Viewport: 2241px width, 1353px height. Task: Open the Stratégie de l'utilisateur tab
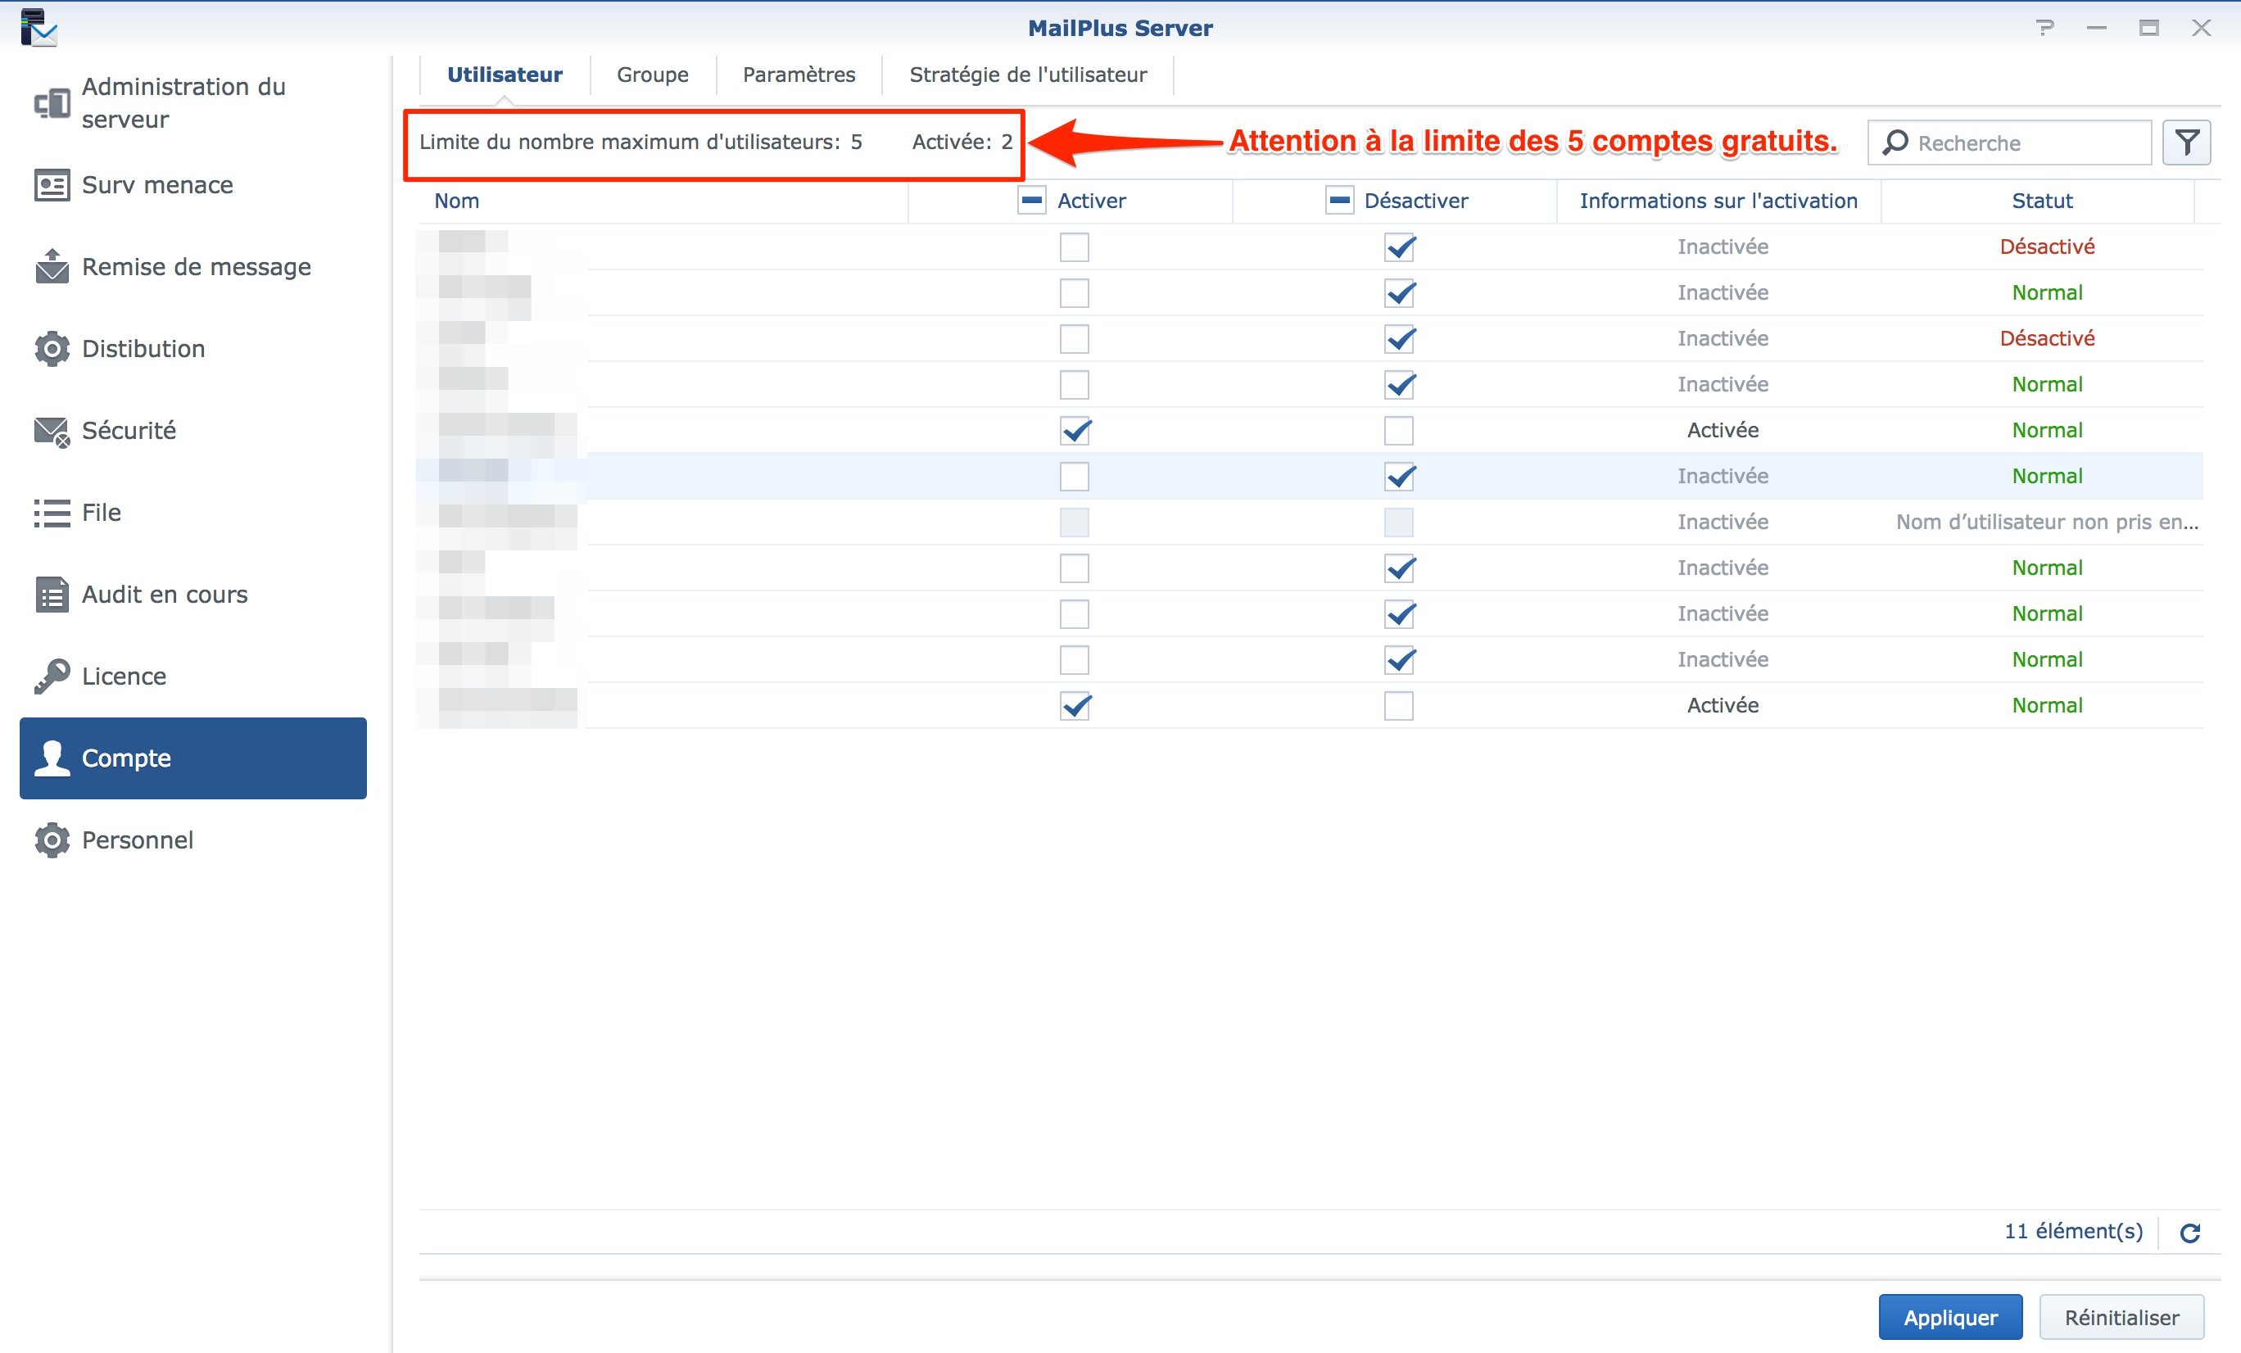coord(1028,75)
